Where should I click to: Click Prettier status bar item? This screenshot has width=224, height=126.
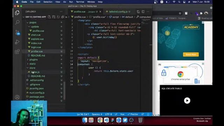[x=133, y=114]
